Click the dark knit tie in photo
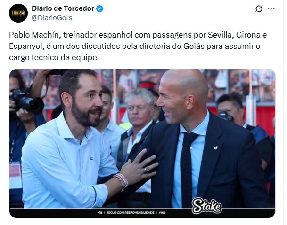The image size is (287, 225). 187,170
